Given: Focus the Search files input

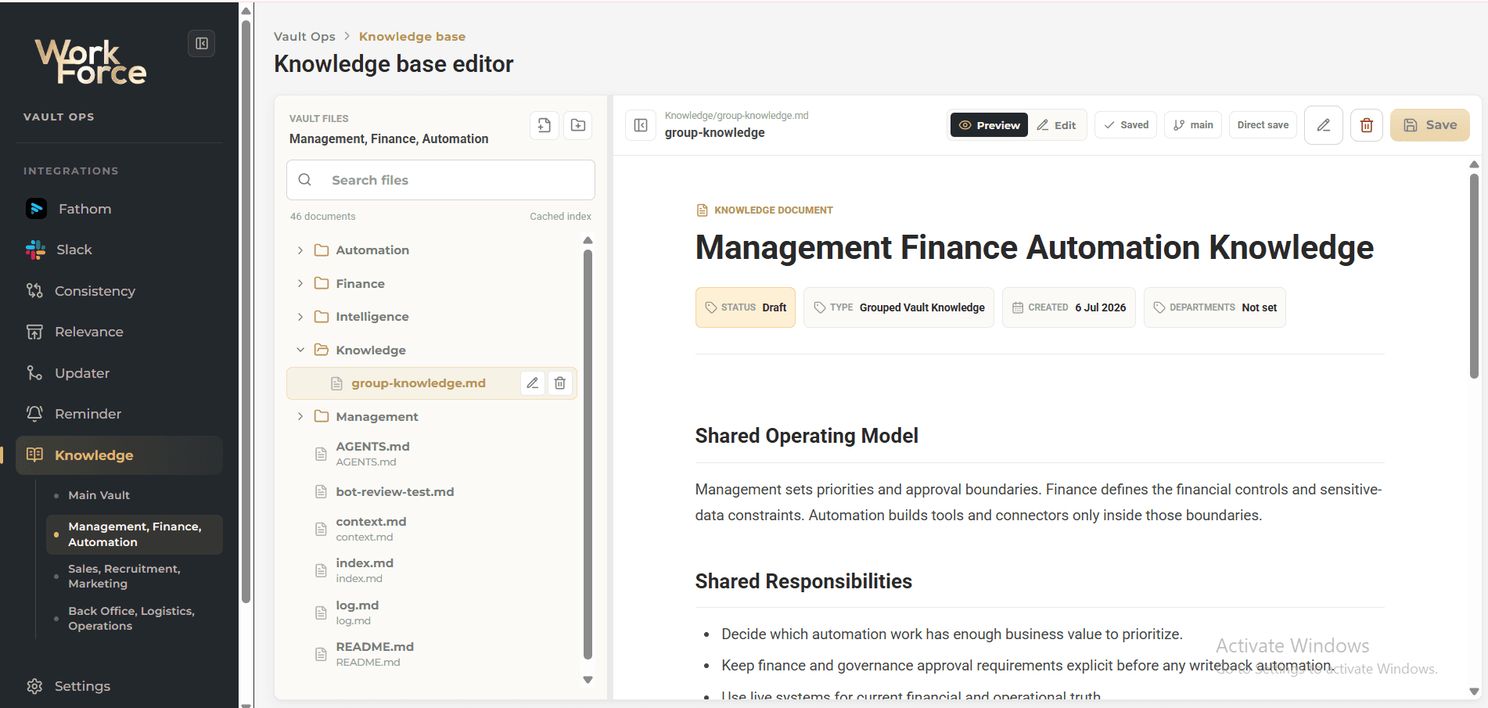Looking at the screenshot, I should coord(440,180).
